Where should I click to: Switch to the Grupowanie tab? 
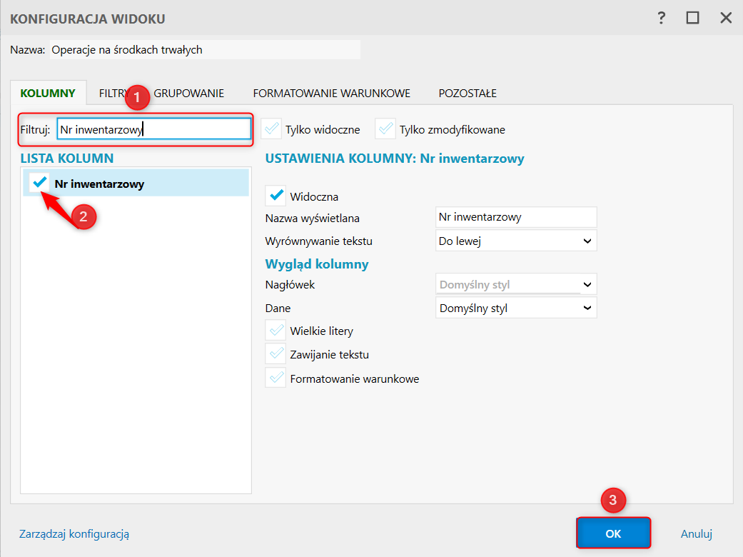pos(189,93)
